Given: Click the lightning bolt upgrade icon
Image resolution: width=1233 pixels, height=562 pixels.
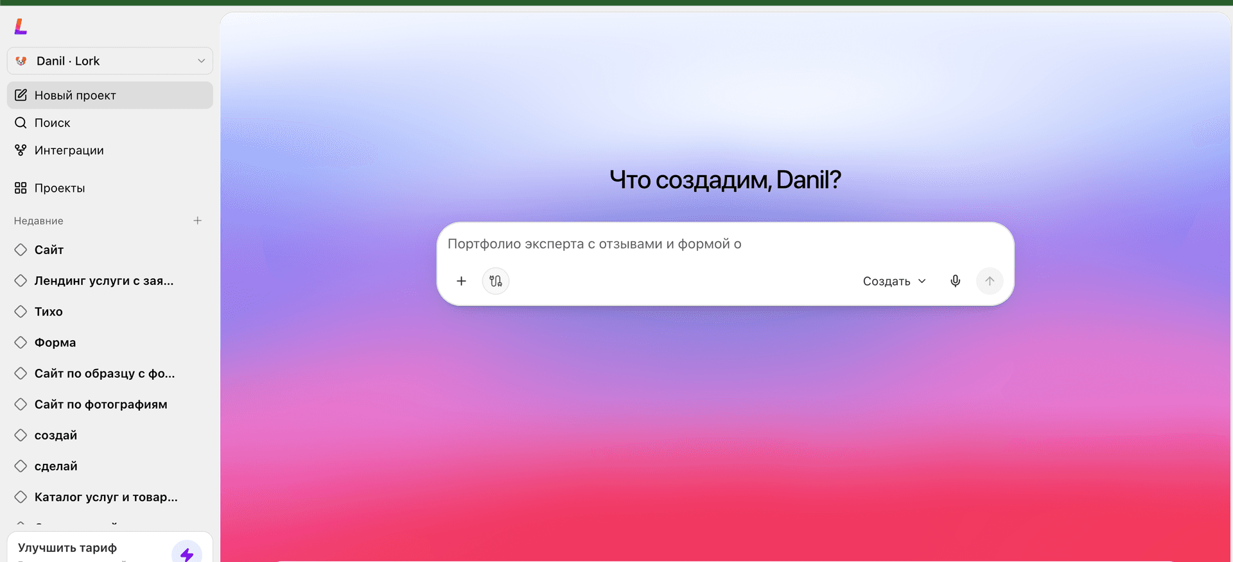Looking at the screenshot, I should 187,553.
